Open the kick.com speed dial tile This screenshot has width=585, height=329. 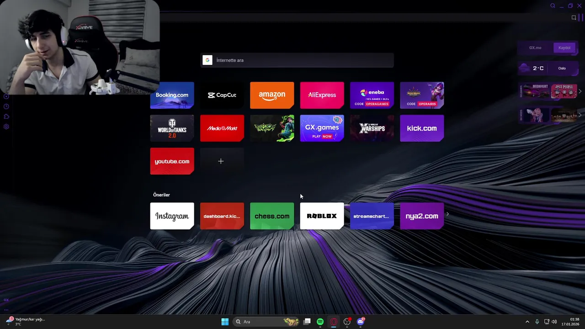coord(422,128)
